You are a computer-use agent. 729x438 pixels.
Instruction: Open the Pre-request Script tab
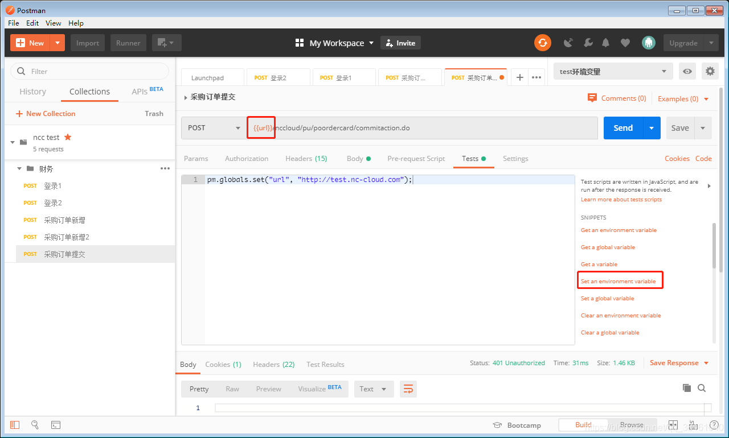click(416, 158)
